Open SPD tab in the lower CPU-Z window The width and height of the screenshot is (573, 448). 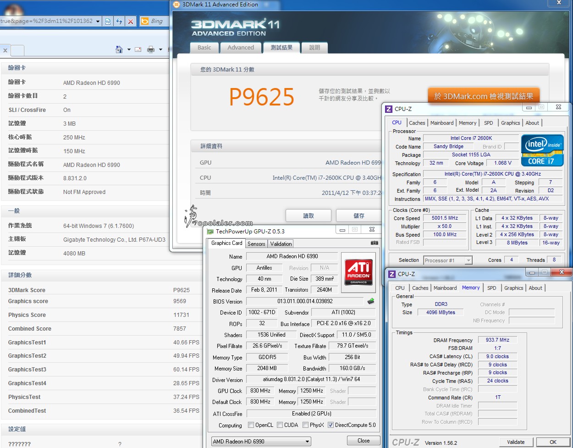(x=492, y=288)
